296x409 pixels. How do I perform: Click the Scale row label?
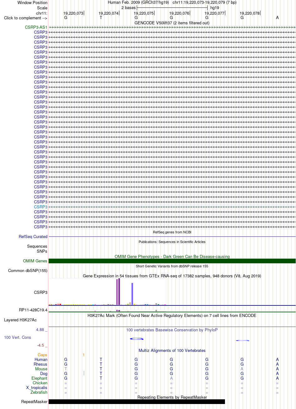42,8
